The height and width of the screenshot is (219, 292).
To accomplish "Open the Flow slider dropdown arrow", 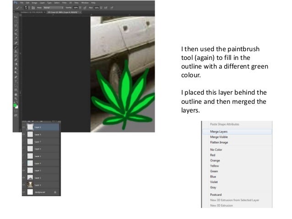I will tap(101, 8).
